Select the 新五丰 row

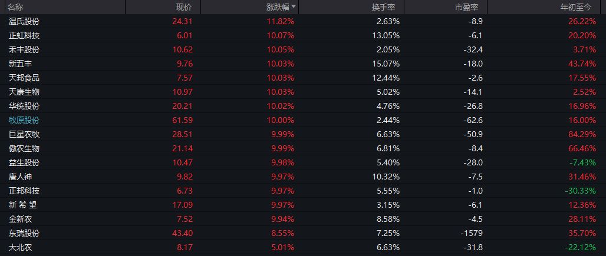click(21, 64)
